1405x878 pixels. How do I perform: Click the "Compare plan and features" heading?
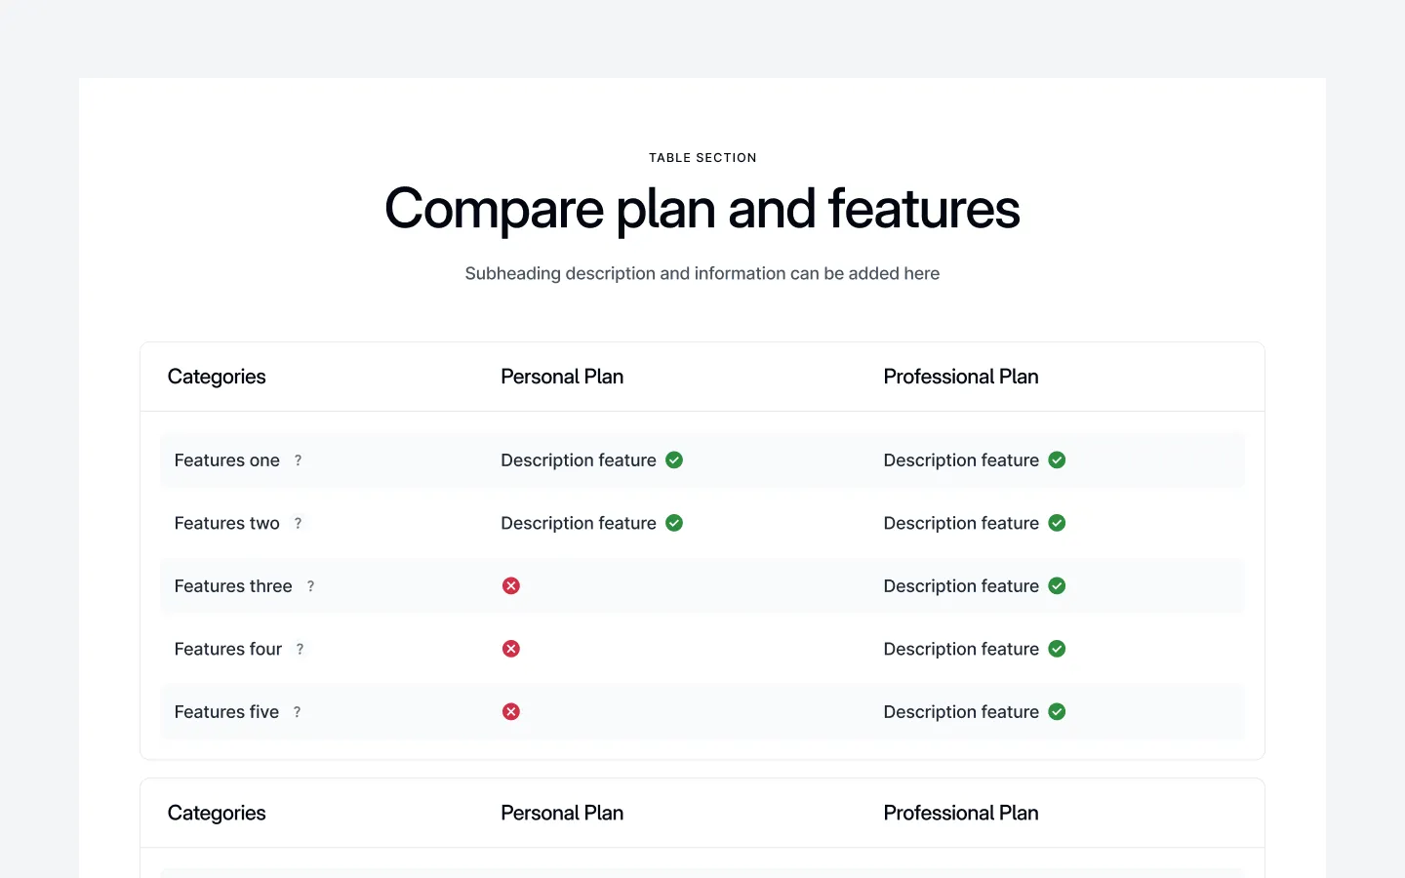click(702, 209)
